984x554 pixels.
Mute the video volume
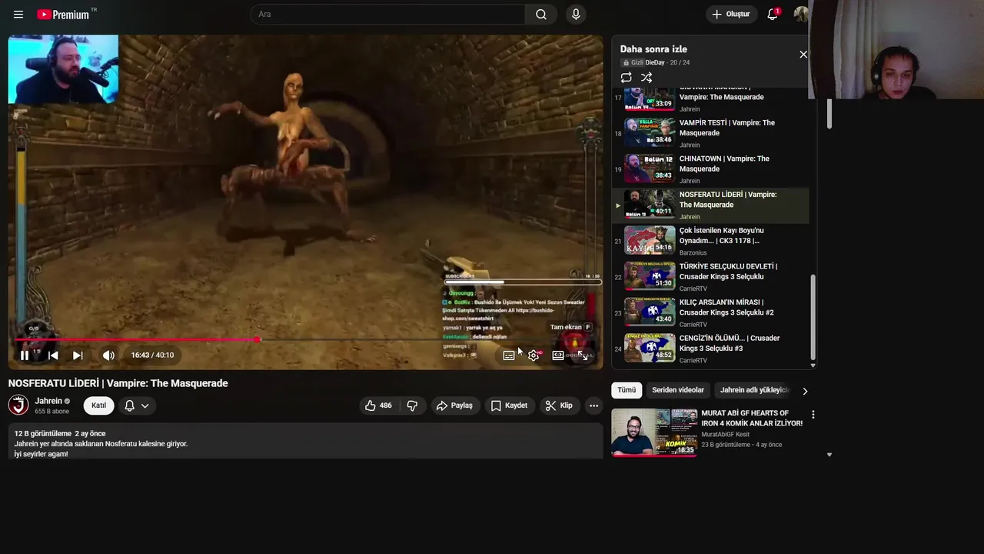108,355
